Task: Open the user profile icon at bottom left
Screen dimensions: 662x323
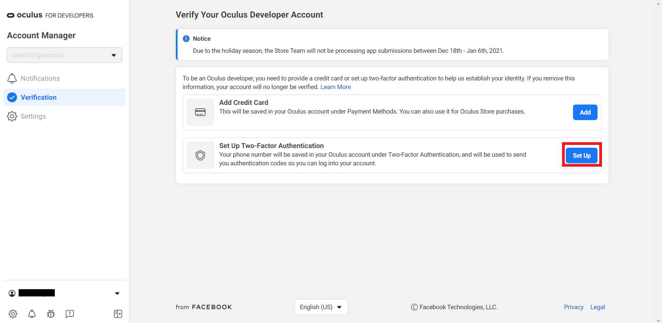Action: click(x=12, y=293)
